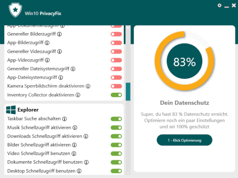Image resolution: width=238 pixels, height=178 pixels.
Task: Click the Win10 PrivacyFix shield logo
Action: (15, 10)
